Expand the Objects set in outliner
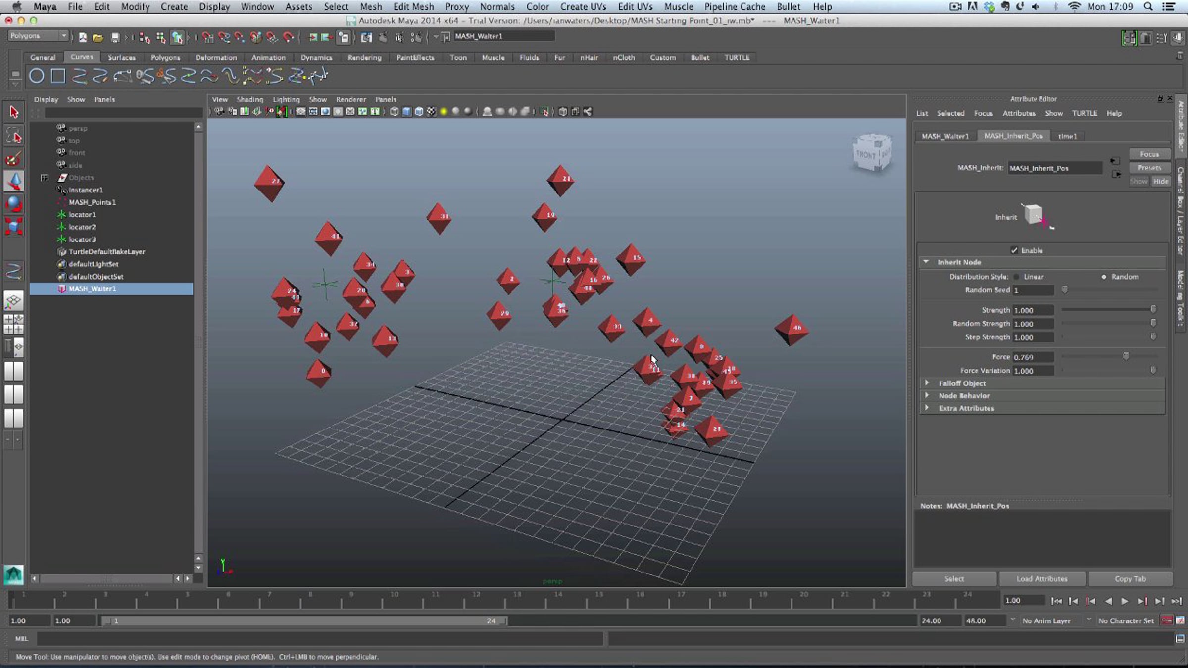Viewport: 1188px width, 668px height. [x=44, y=178]
